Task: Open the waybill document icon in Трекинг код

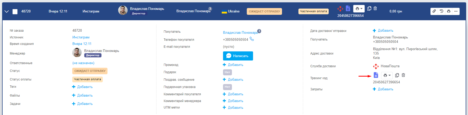Action: [x=376, y=75]
